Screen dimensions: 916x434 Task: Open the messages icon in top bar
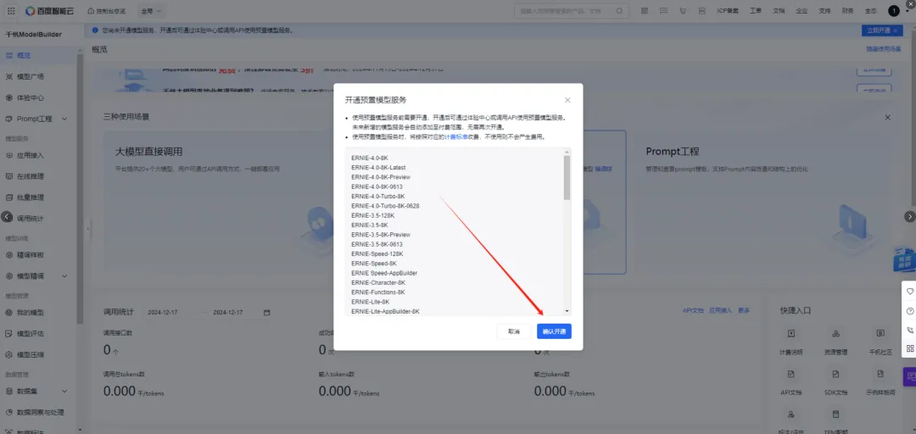(663, 11)
